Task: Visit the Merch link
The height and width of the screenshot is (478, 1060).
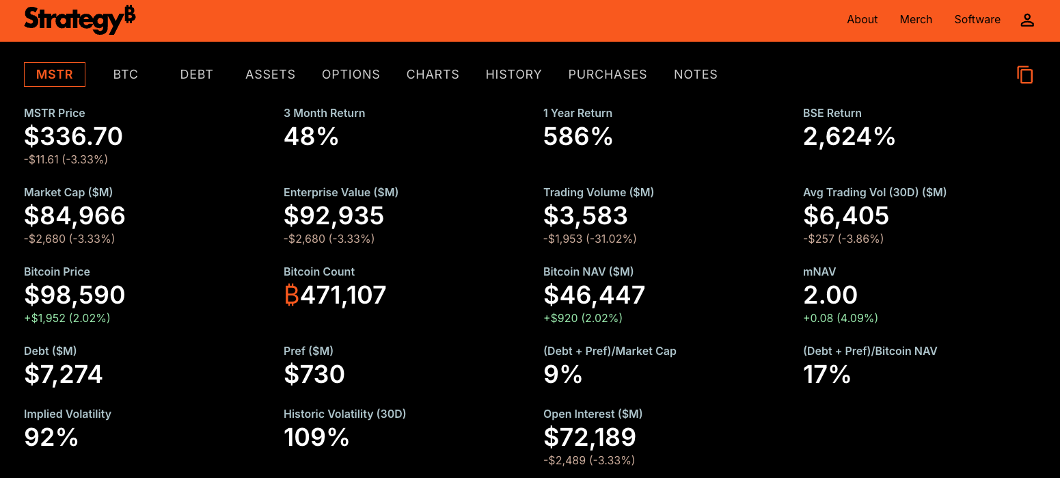Action: pos(916,20)
